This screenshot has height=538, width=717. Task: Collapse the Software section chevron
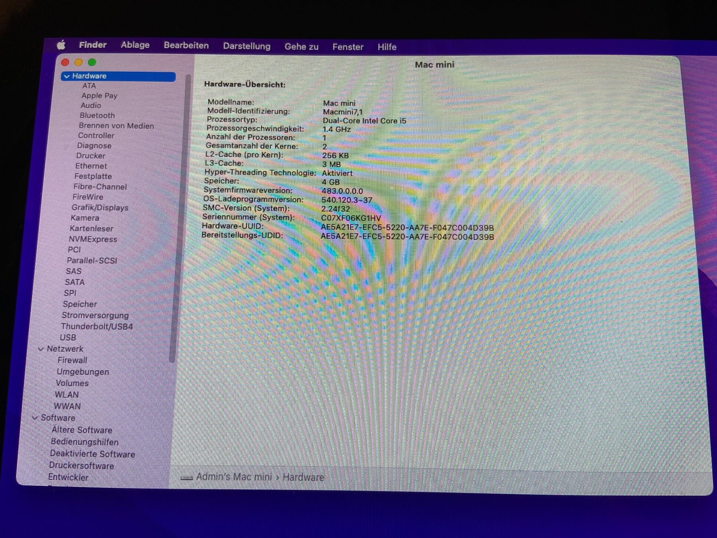[x=35, y=418]
